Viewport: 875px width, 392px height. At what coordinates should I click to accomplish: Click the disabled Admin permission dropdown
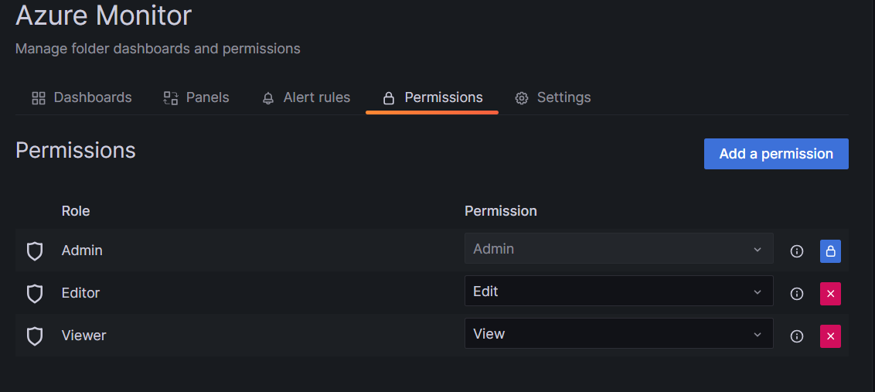click(x=618, y=249)
